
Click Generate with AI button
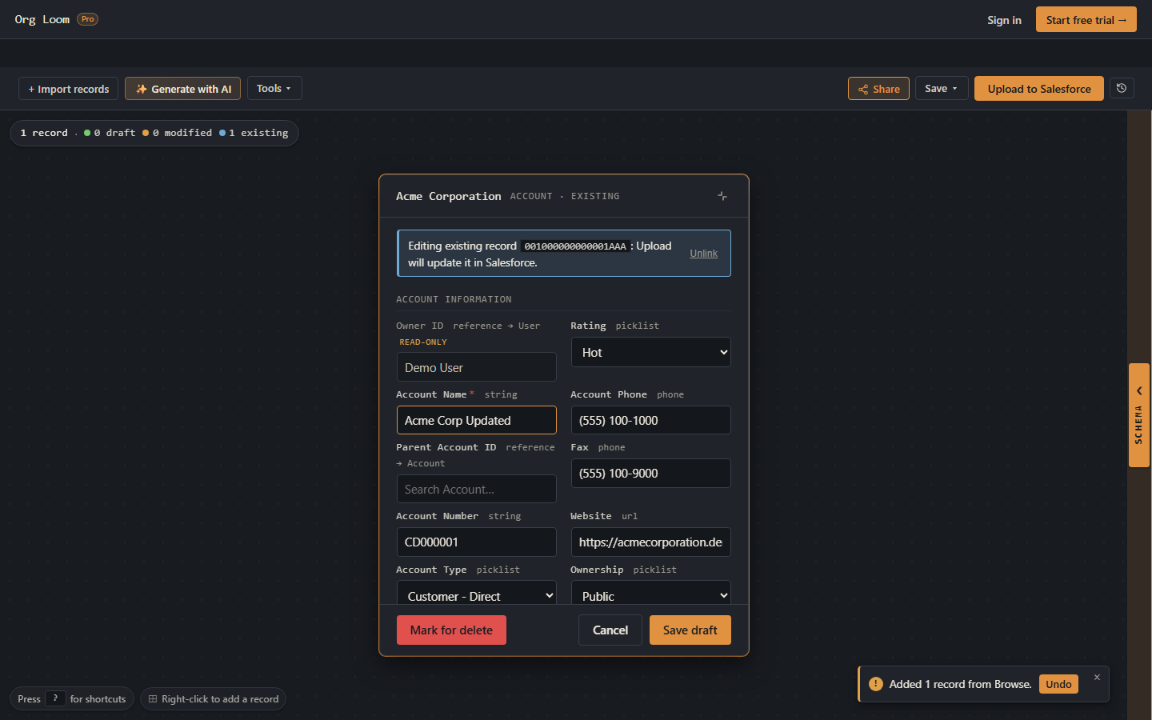[x=183, y=89]
